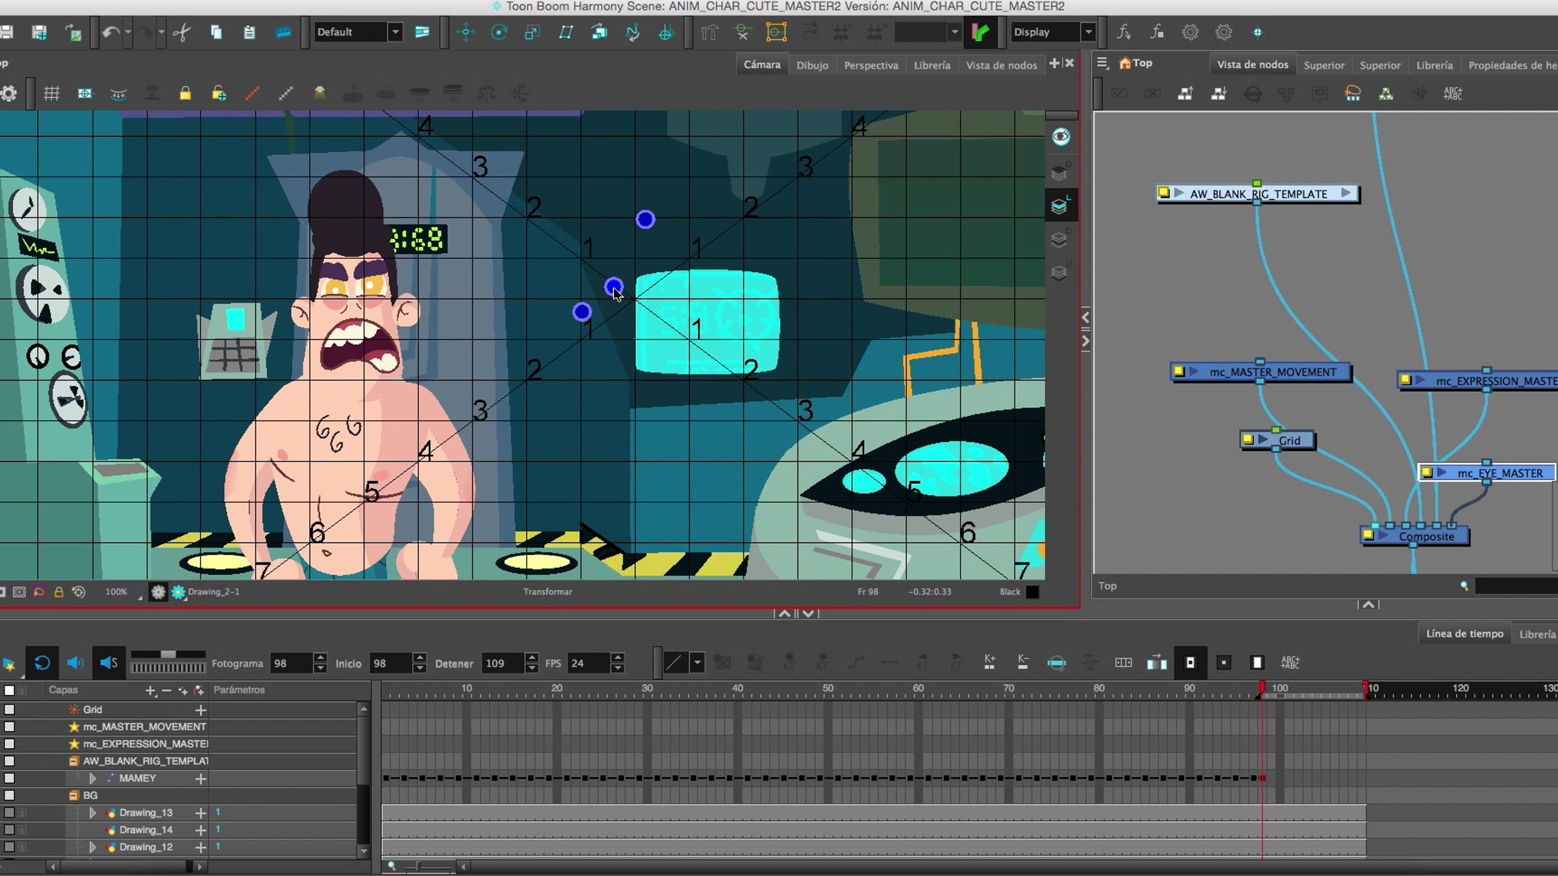The height and width of the screenshot is (876, 1558).
Task: Open the timeline pen style dropdown arrow
Action: [x=697, y=663]
